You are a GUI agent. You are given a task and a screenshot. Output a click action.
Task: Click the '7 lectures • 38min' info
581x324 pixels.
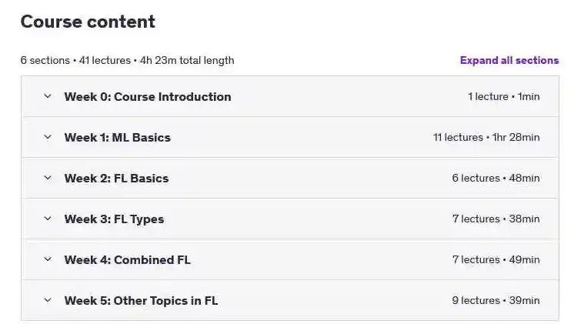(496, 219)
